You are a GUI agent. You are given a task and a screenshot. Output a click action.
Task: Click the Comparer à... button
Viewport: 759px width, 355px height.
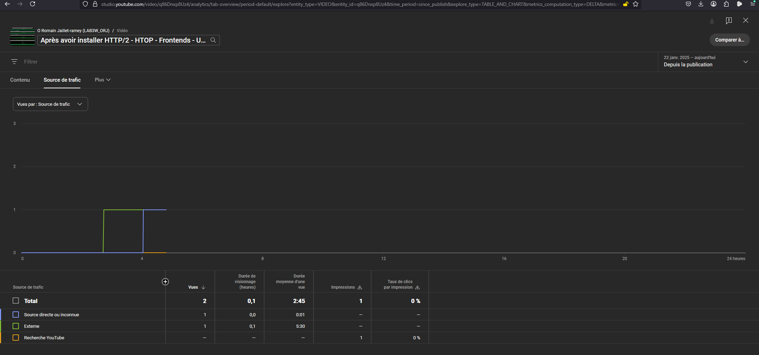[x=730, y=40]
